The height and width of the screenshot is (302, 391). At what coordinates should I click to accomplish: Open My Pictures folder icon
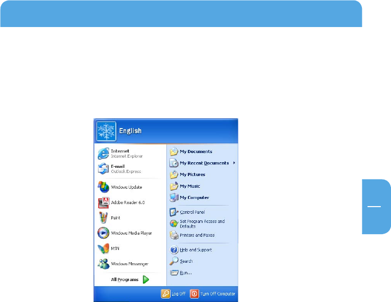click(x=174, y=174)
